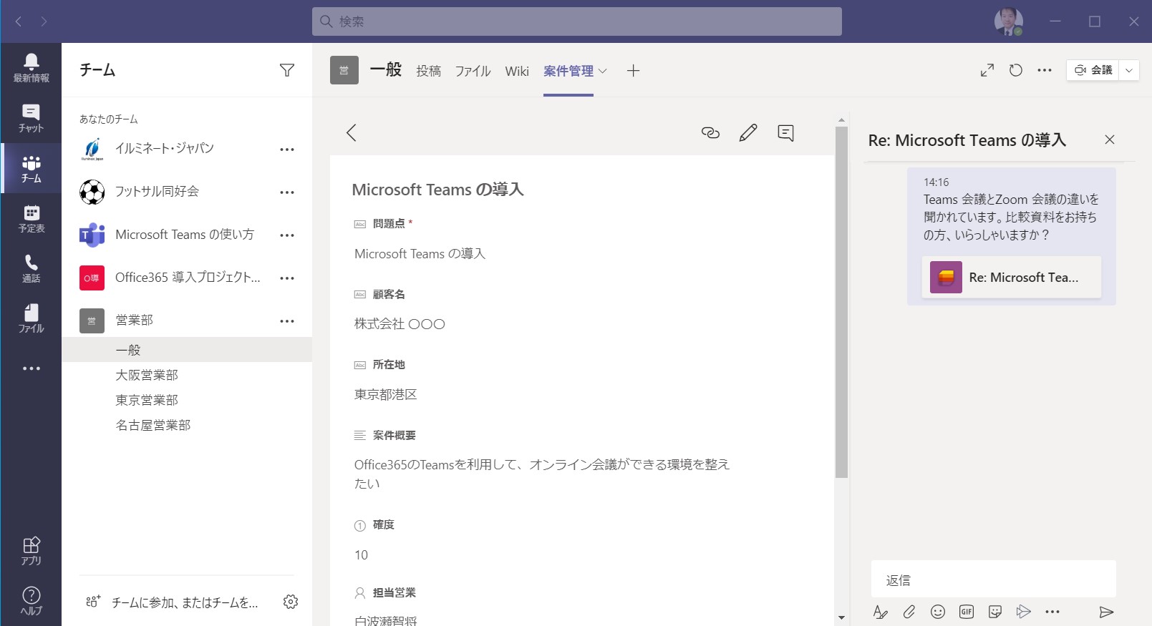Screen dimensions: 1152x626
Task: Open the 会議 button dropdown arrow
Action: coord(1129,70)
